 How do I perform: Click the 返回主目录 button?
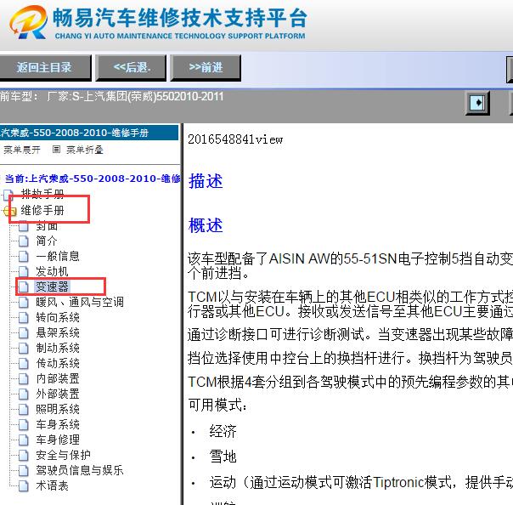[45, 68]
